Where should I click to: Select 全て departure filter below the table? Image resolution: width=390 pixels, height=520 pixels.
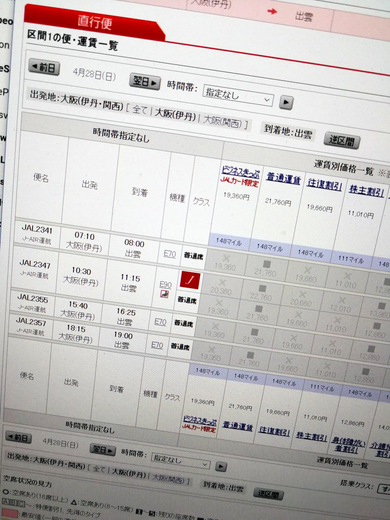(99, 469)
